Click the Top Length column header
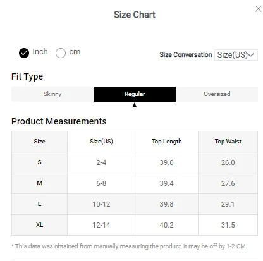The image size is (263, 261). [x=166, y=142]
